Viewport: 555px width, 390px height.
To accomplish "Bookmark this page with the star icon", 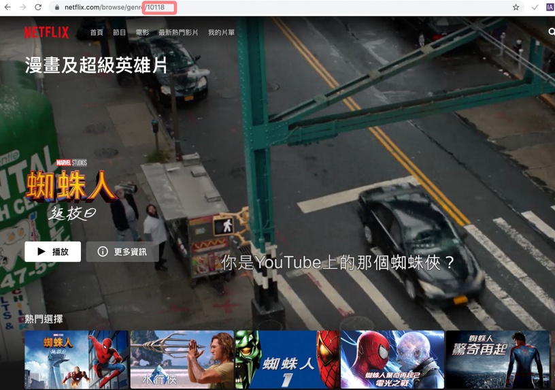I will (x=516, y=7).
